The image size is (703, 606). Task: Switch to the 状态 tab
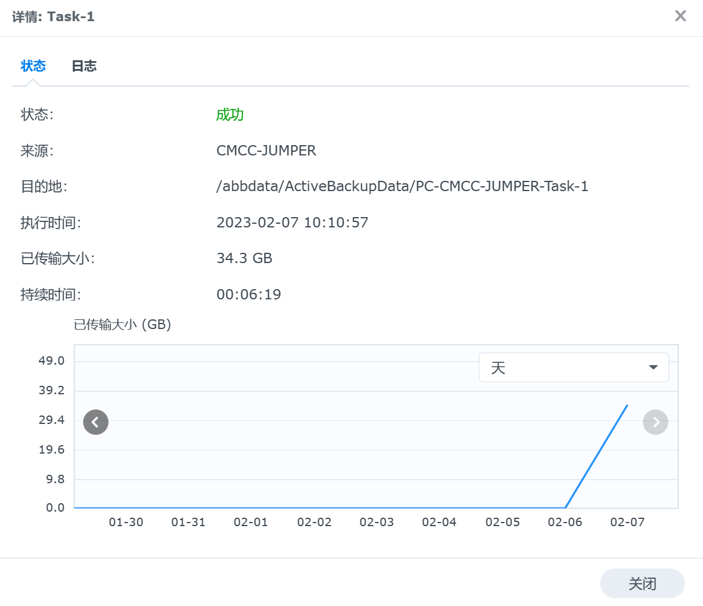(33, 66)
